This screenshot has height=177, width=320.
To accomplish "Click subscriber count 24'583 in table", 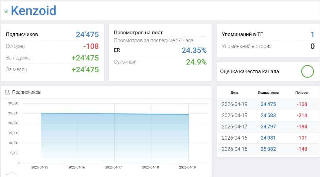I will coord(268,116).
